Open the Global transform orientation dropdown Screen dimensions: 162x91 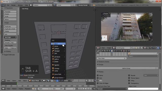point(68,81)
